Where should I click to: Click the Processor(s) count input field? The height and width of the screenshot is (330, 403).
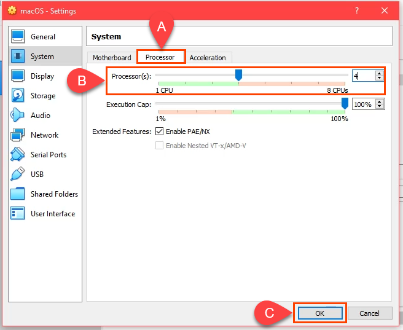[363, 76]
